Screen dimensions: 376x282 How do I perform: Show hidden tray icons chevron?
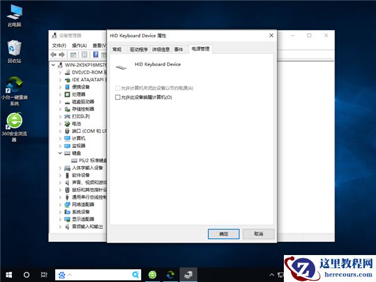tap(271, 275)
